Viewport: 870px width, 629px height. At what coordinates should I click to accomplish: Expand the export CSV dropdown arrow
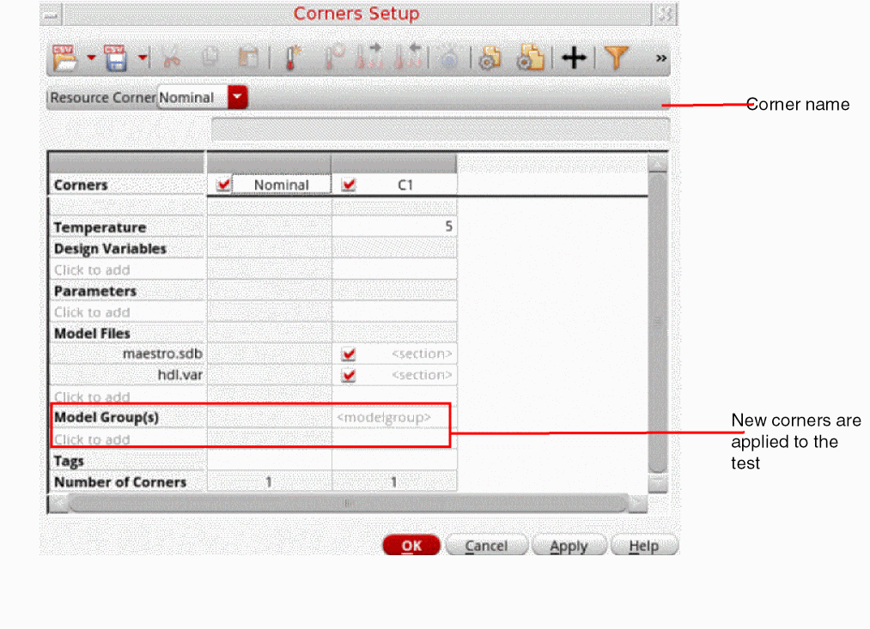[x=143, y=57]
